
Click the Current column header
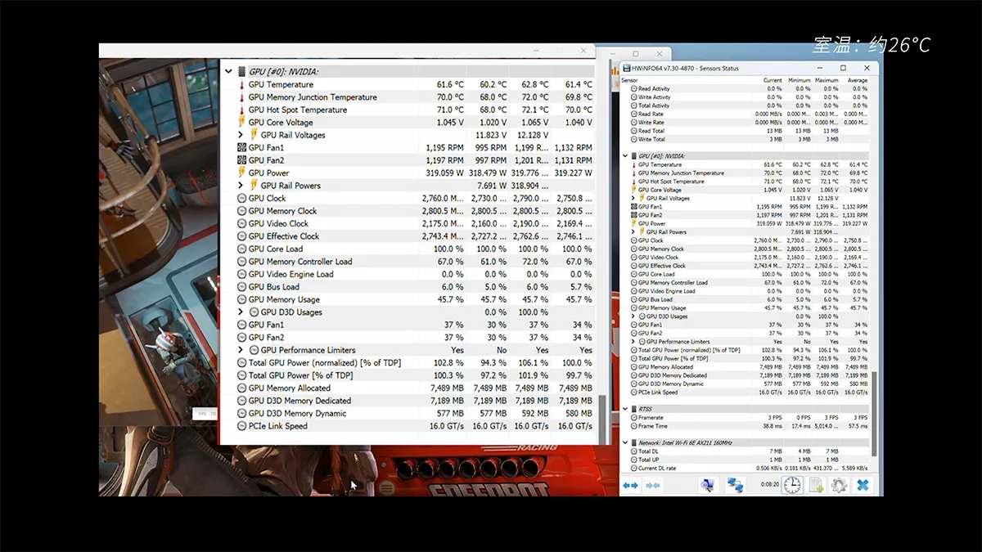(x=773, y=80)
